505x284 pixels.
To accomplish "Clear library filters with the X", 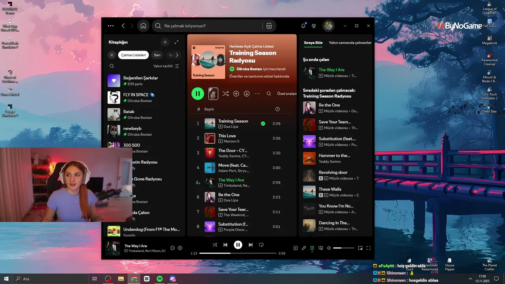I will click(x=112, y=55).
